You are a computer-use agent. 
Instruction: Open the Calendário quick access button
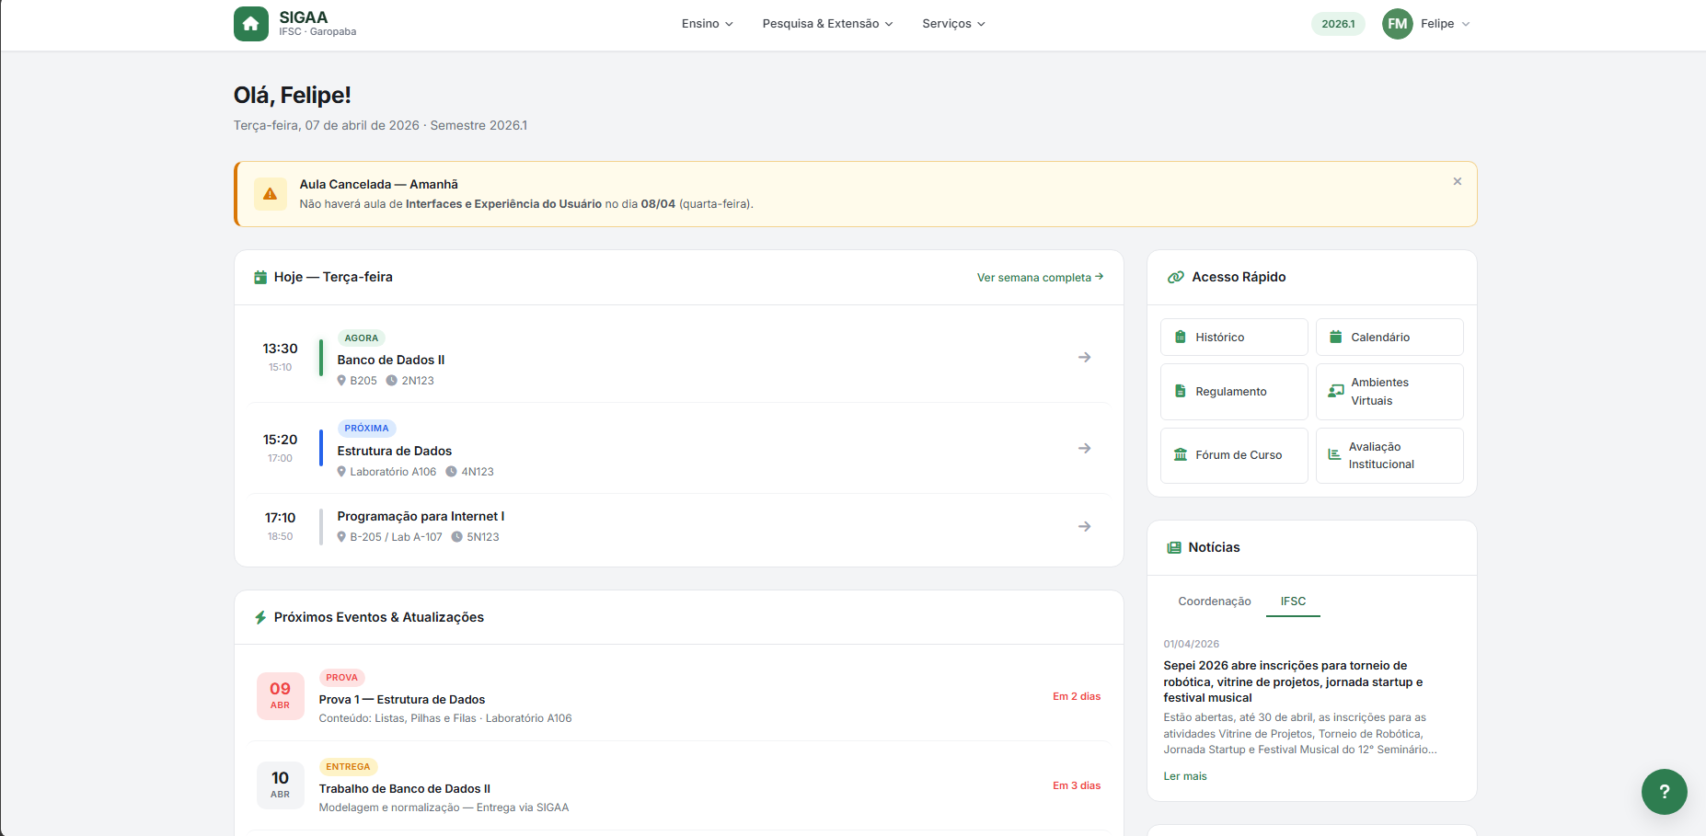pos(1389,338)
